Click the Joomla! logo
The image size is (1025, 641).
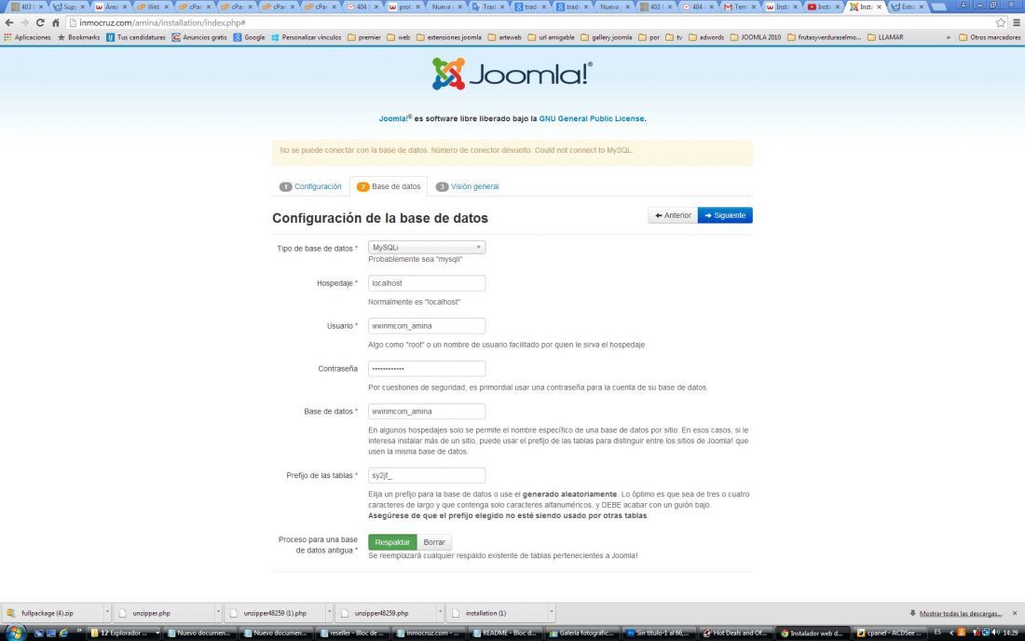coord(512,74)
